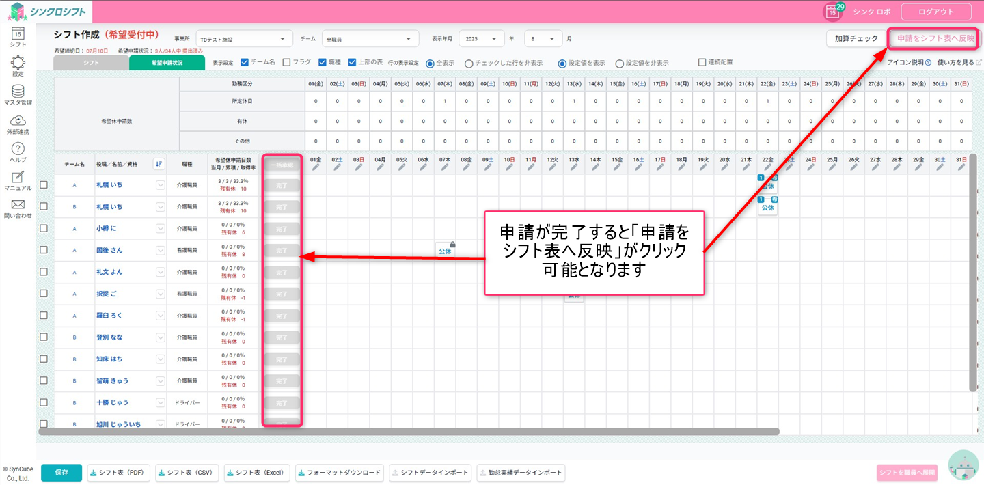Click the pencil edit icon under 01金
Viewport: 984px width, 485px height.
pos(315,167)
